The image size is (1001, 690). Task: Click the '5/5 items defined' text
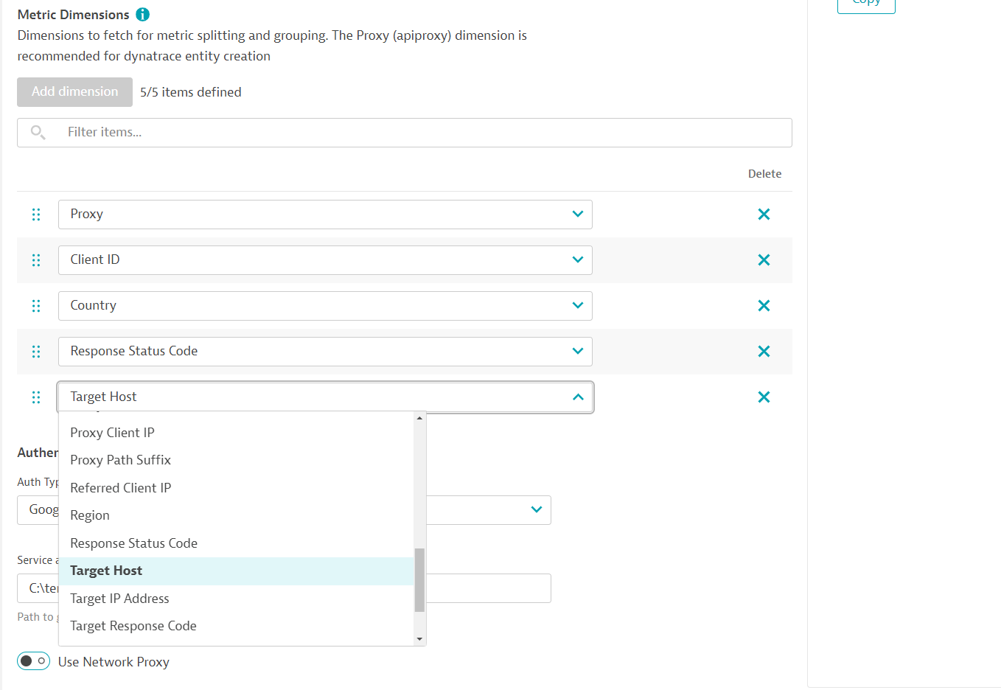[191, 92]
